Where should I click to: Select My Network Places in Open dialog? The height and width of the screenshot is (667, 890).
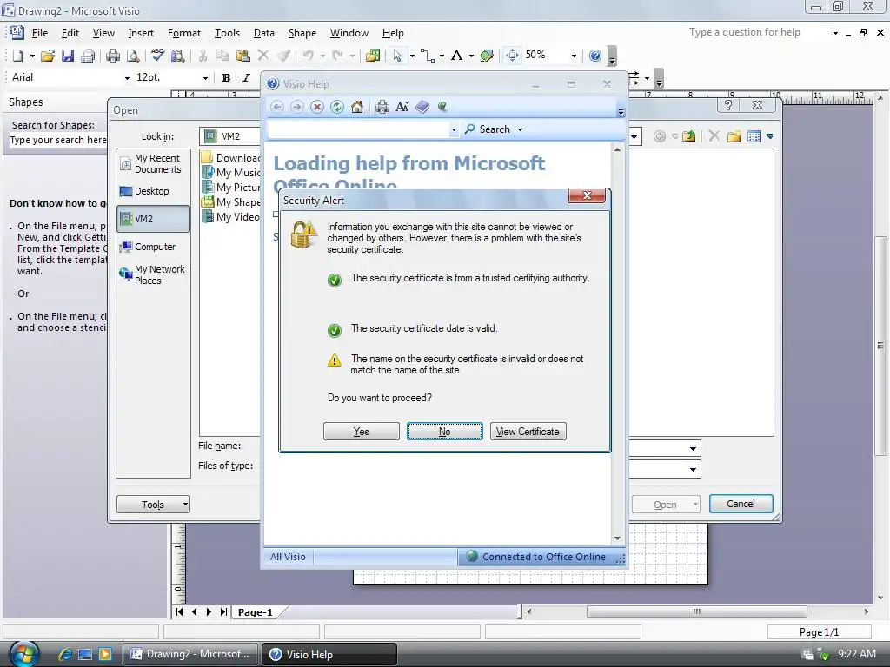[x=152, y=275]
